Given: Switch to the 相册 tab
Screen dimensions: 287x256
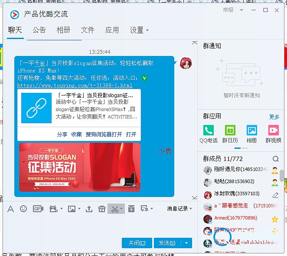Looking at the screenshot, I should pos(63,30).
